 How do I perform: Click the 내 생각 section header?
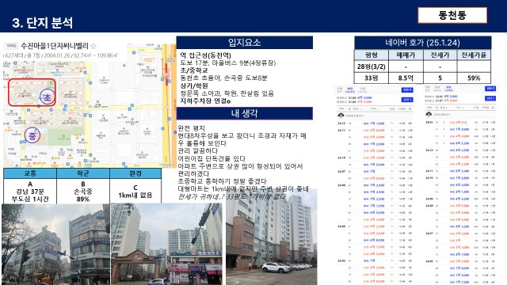click(245, 113)
